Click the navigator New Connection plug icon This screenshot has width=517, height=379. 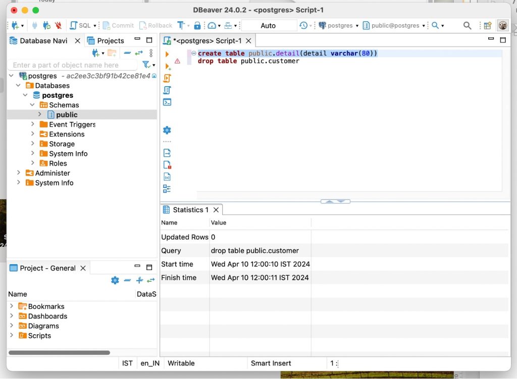coord(96,53)
